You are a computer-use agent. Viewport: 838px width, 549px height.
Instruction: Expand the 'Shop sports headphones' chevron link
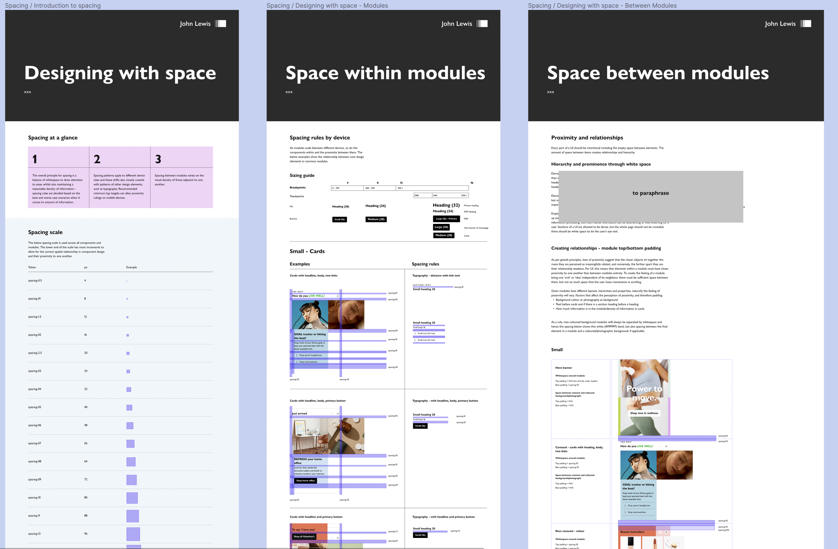(x=297, y=355)
